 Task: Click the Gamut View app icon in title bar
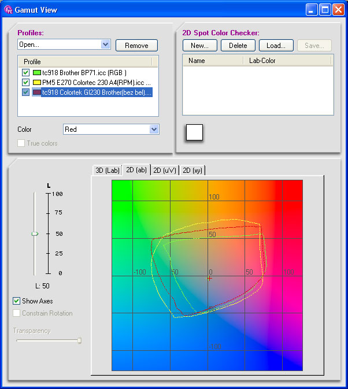point(8,10)
